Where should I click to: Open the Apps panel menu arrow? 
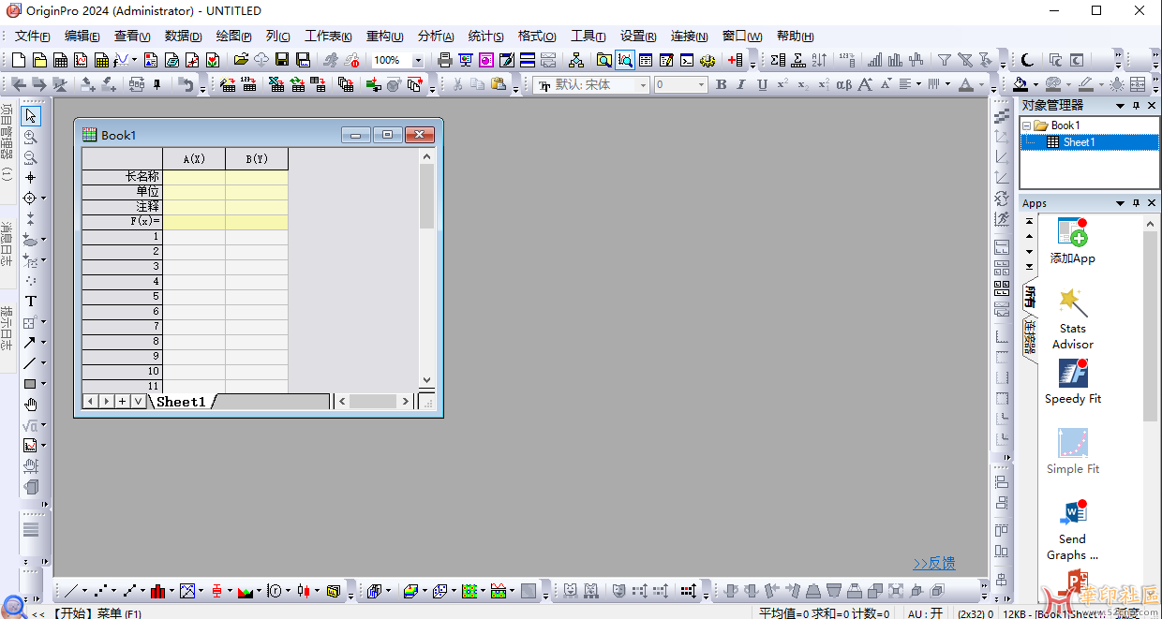click(x=1120, y=203)
